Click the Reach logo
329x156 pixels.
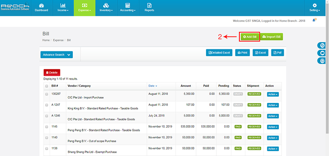point(15,6)
